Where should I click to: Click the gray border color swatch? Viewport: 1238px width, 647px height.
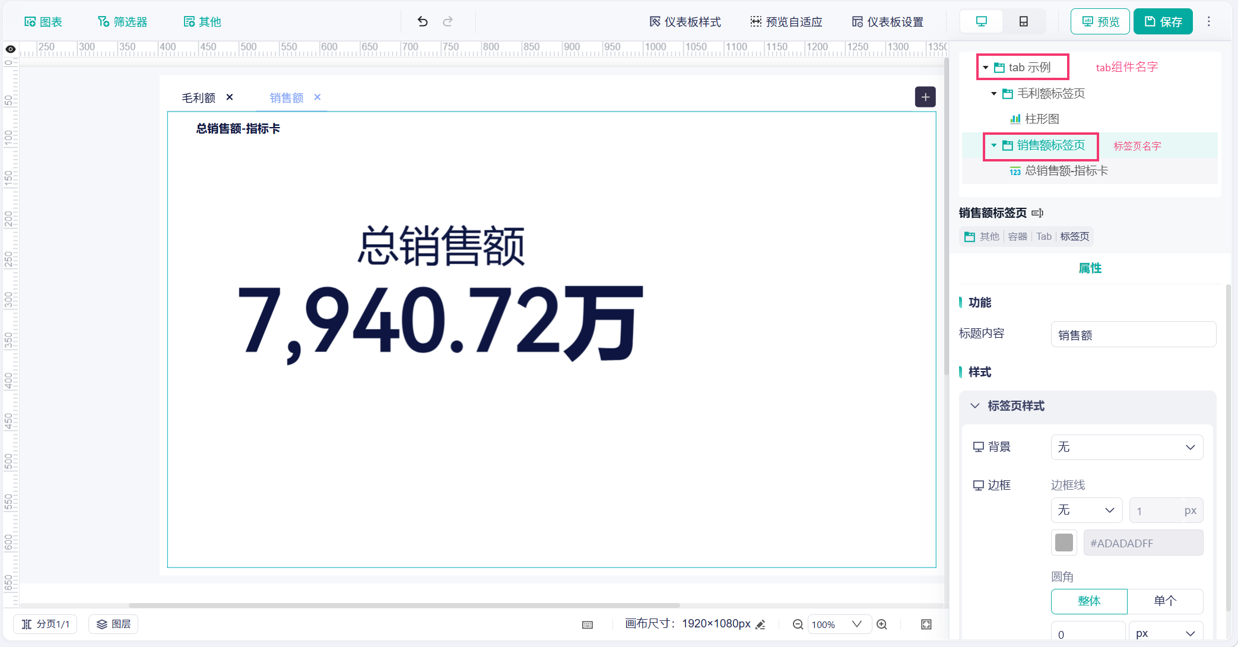coord(1064,543)
